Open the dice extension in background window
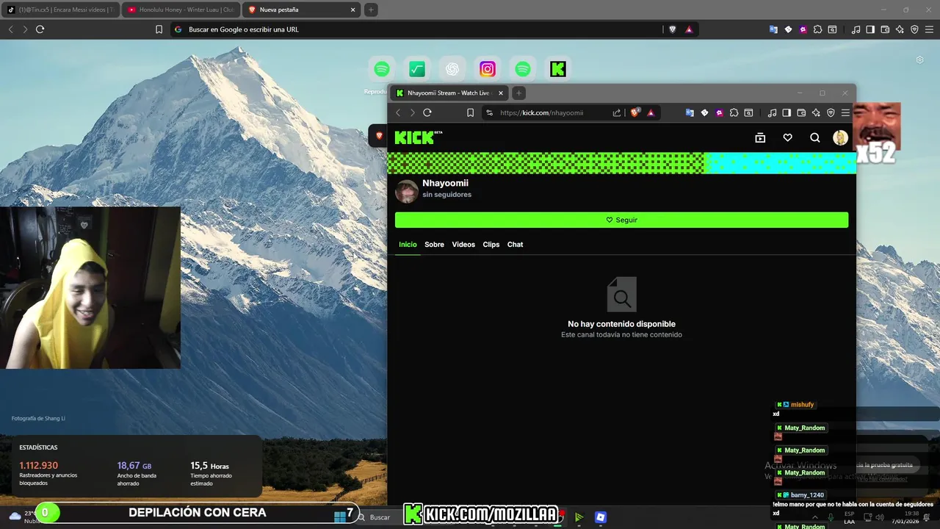 click(788, 29)
